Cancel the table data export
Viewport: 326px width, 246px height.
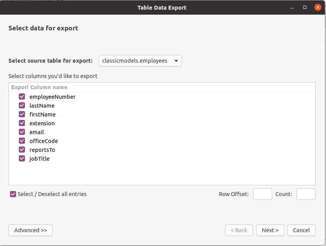(x=301, y=230)
